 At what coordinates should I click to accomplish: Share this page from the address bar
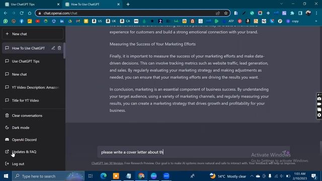click(218, 13)
